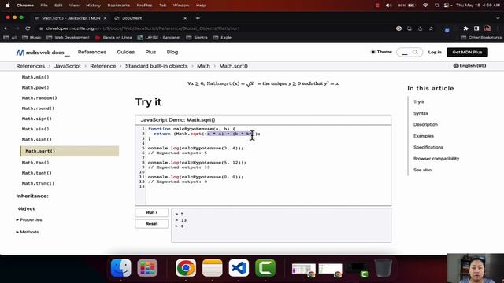504x283 pixels.
Task: Open the Chrome three-dot menu
Action: click(498, 28)
